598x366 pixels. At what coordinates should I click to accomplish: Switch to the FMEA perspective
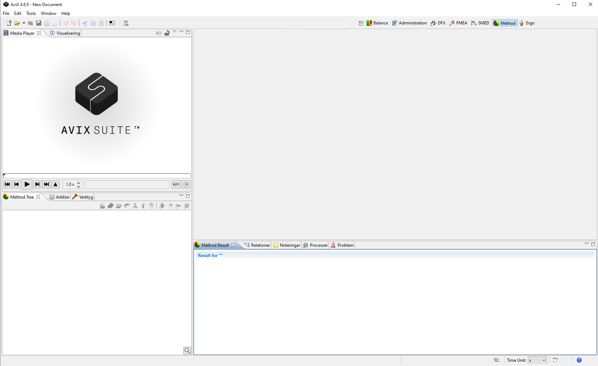tap(458, 23)
